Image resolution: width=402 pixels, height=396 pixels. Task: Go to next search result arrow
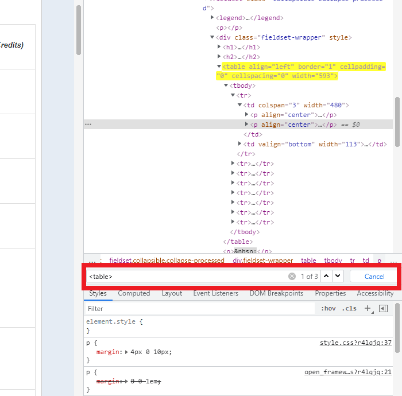(x=338, y=276)
